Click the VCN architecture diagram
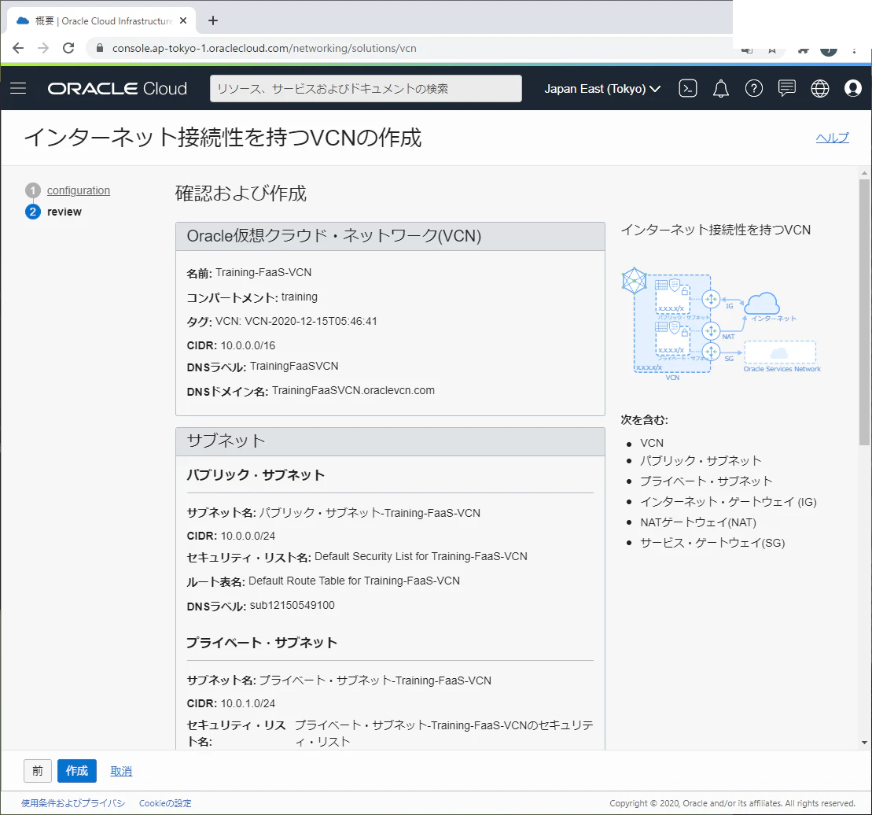Screen dimensions: 872x815 (x=721, y=323)
